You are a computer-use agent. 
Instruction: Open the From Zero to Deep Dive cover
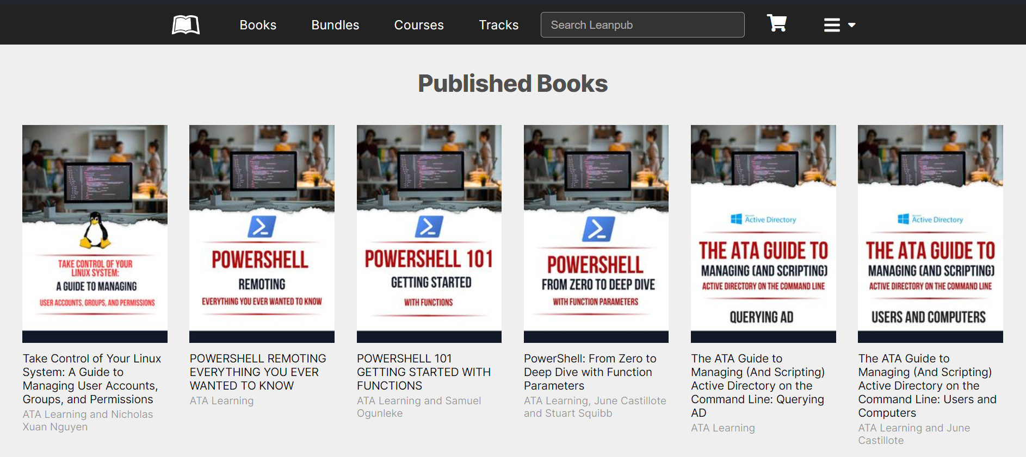pos(596,234)
